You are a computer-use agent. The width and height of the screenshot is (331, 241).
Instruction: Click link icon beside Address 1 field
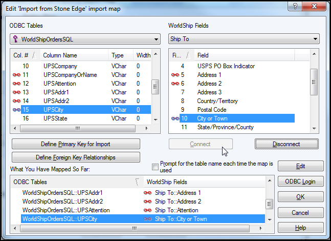pos(175,75)
